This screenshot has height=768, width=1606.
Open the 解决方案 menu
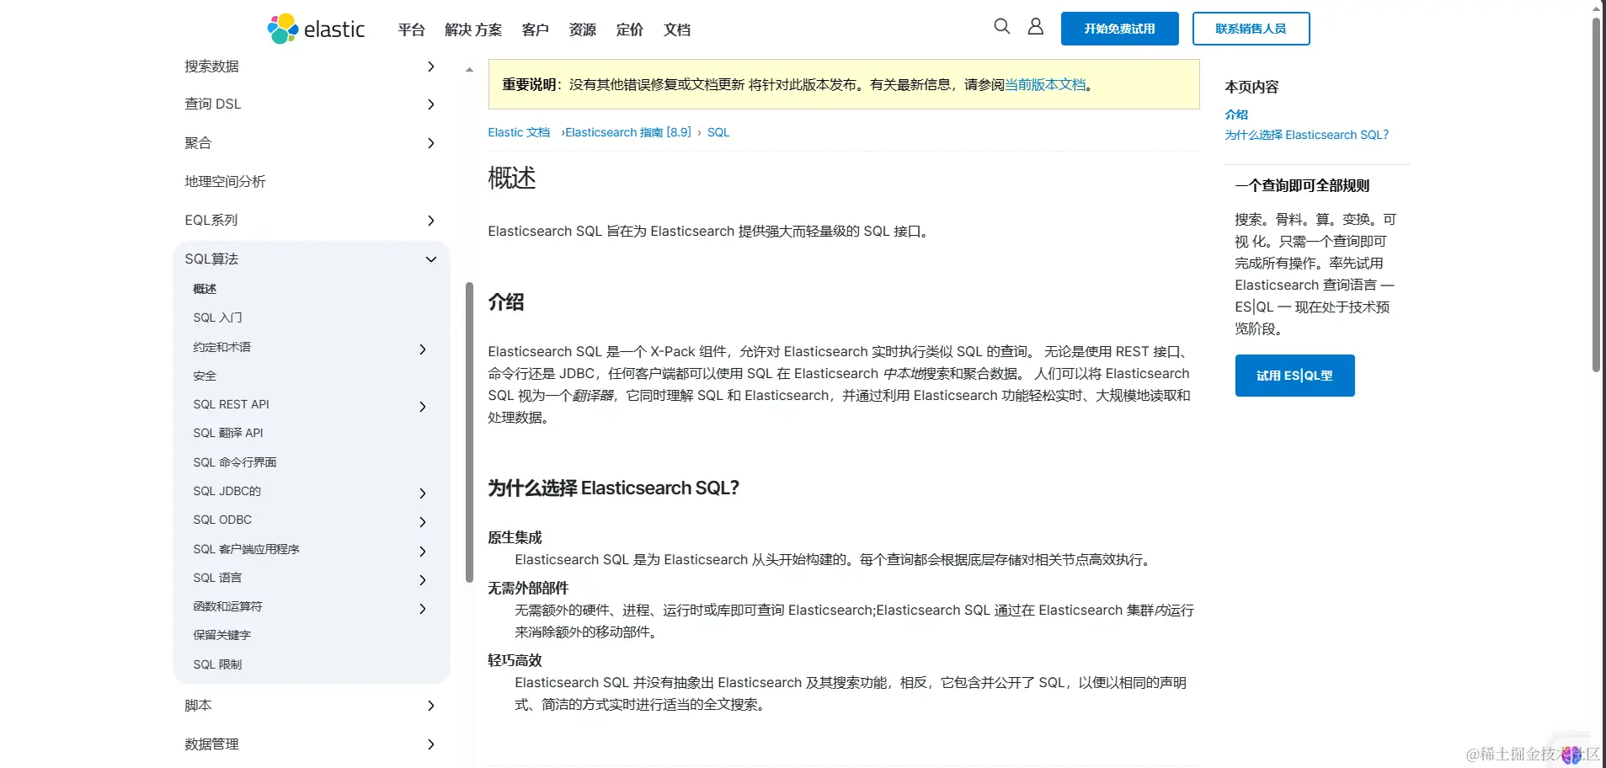pyautogui.click(x=473, y=29)
